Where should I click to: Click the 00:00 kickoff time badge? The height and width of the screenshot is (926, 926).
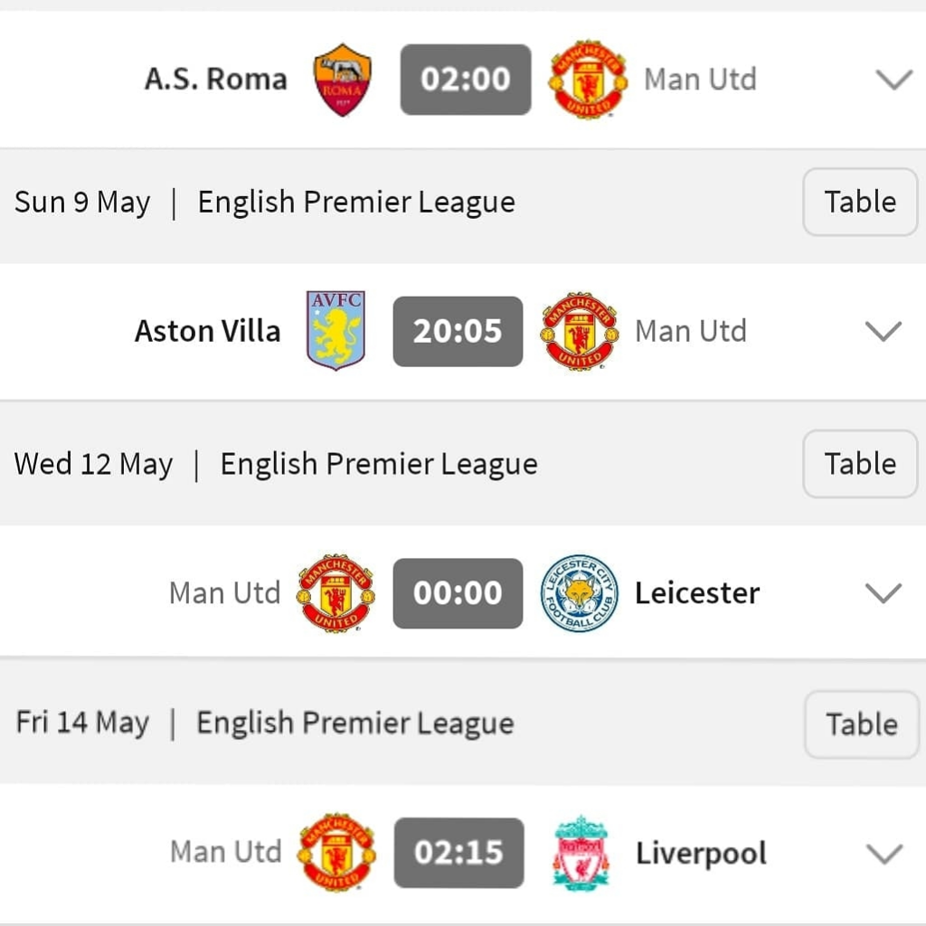click(458, 593)
